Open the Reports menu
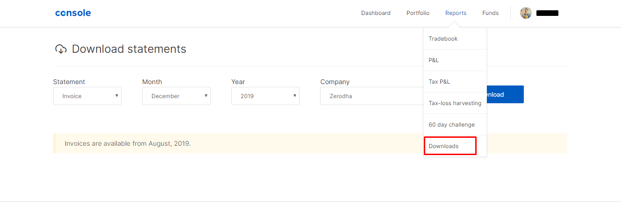 tap(456, 13)
